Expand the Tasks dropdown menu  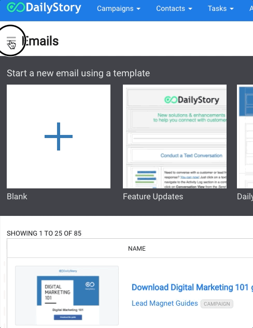tap(221, 9)
